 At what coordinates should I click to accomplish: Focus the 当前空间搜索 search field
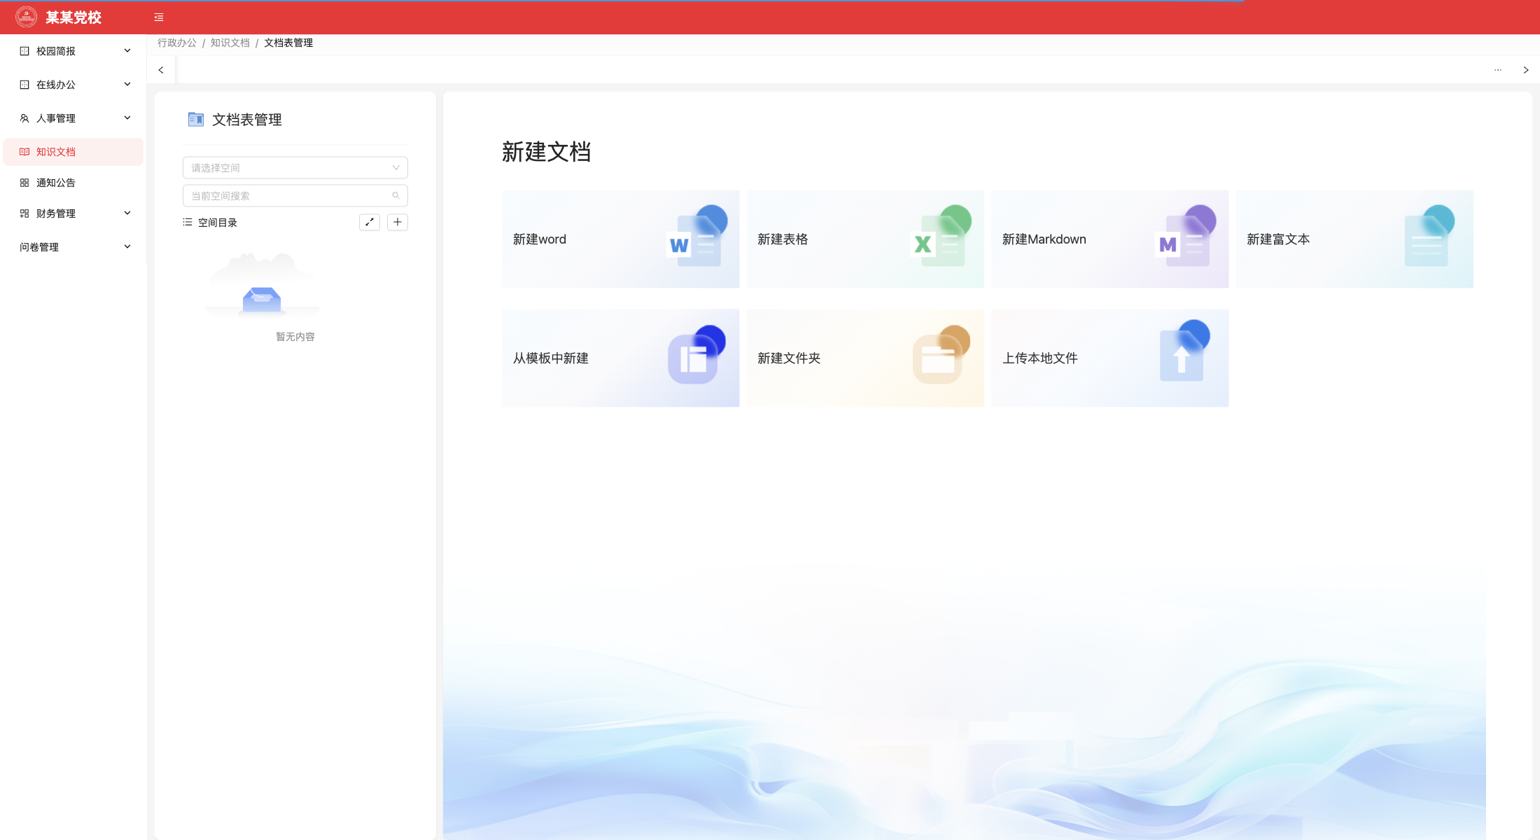click(295, 196)
